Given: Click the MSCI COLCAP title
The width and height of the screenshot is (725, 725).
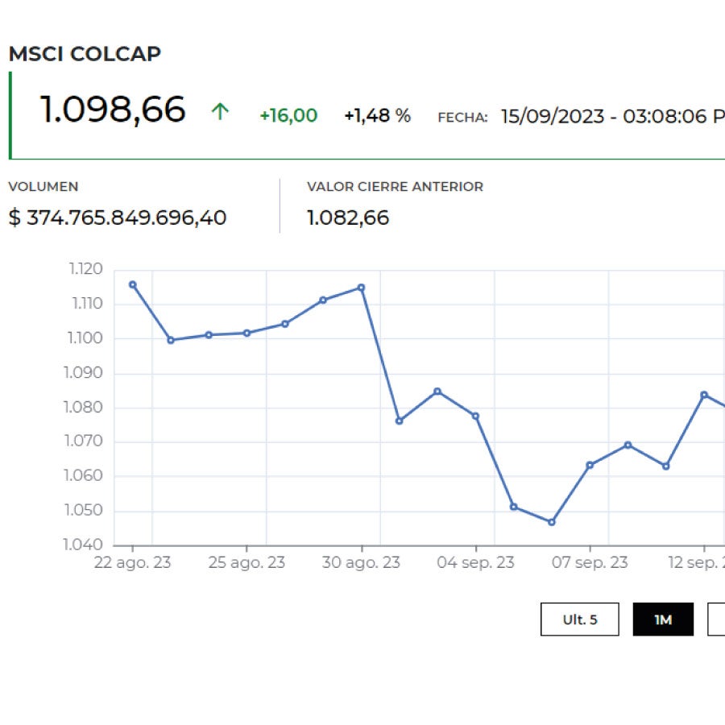Looking at the screenshot, I should point(85,54).
